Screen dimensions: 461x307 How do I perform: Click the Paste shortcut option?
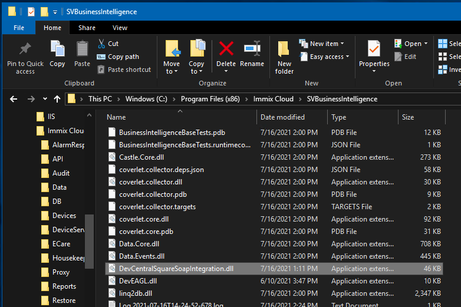[x=124, y=70]
